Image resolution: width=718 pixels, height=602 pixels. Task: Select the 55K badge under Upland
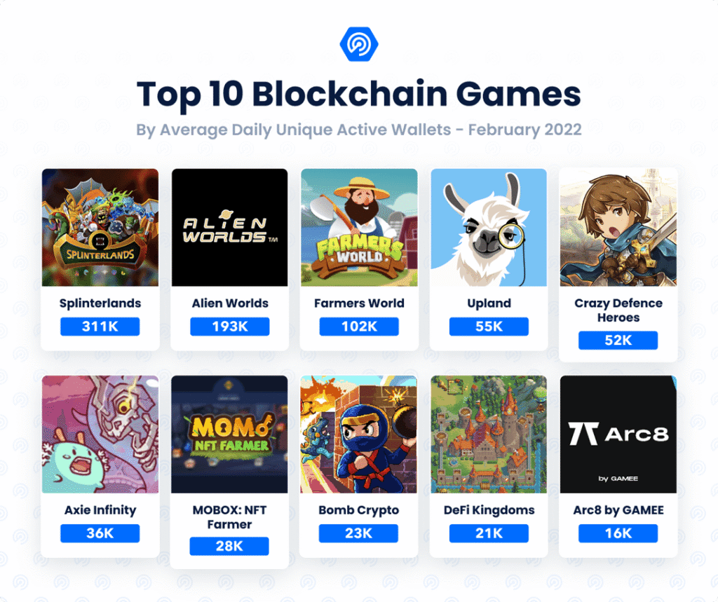(489, 327)
